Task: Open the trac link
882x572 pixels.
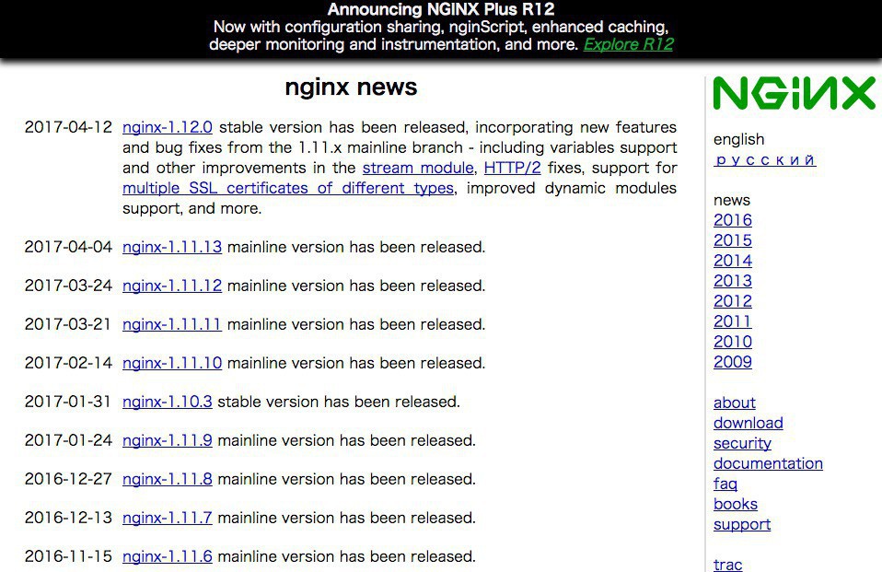Action: pos(728,564)
